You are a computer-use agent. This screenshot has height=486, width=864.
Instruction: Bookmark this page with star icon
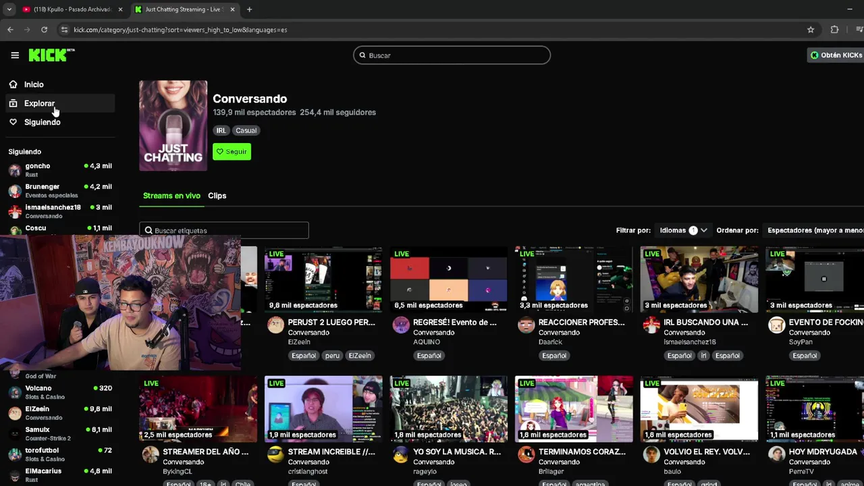tap(811, 30)
